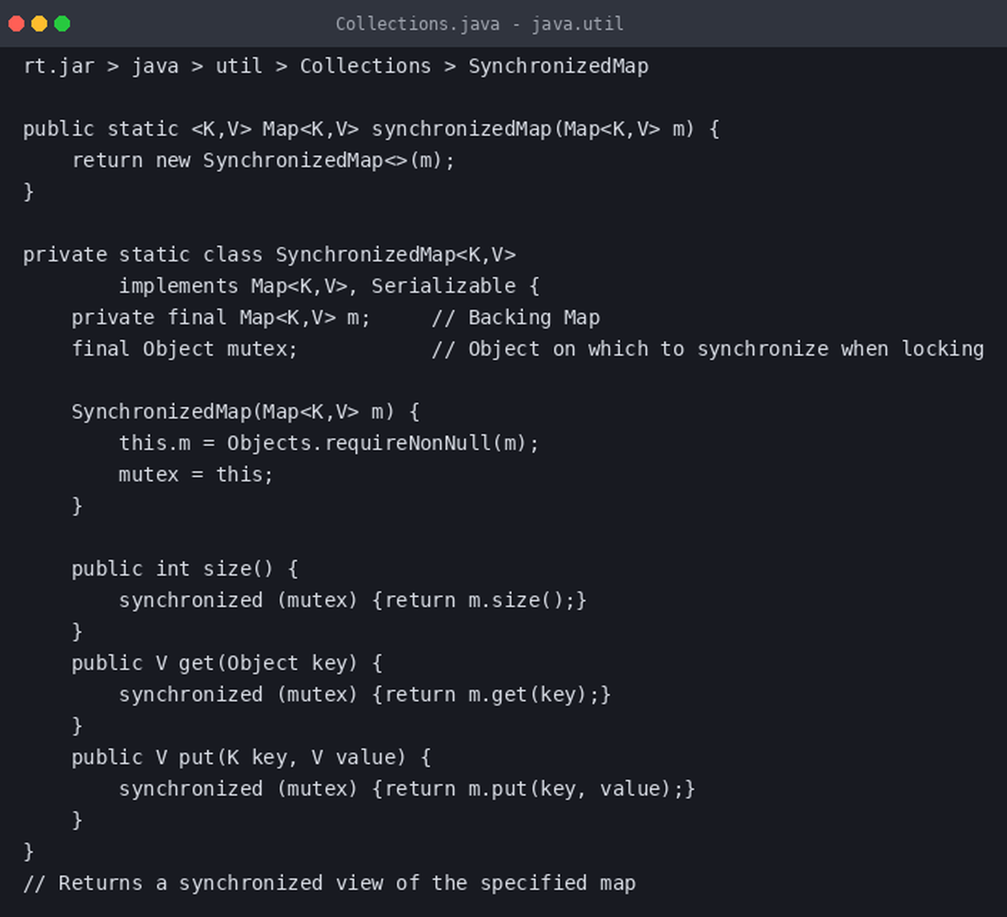Click the yellow minimize window button
1007x917 pixels.
39,24
